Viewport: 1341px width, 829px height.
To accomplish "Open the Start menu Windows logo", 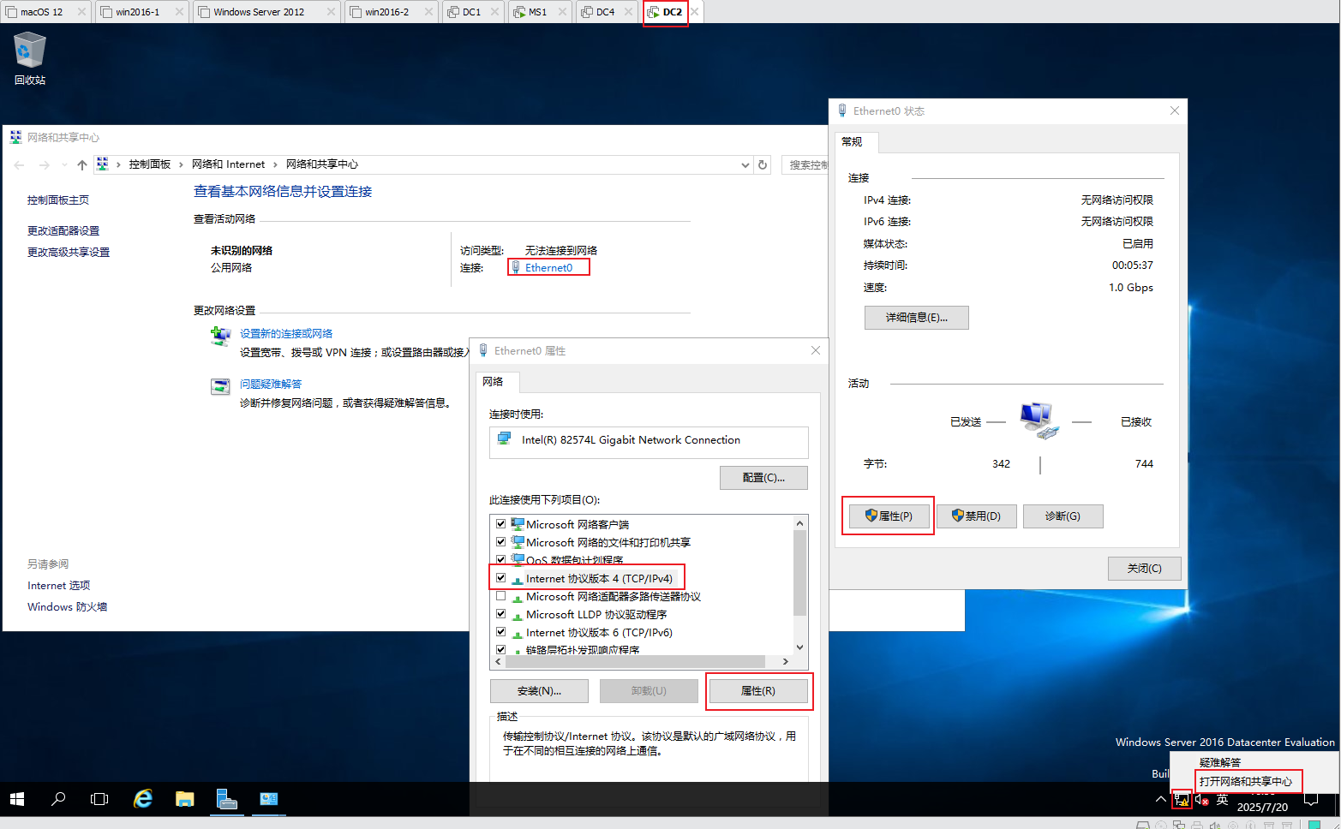I will 17,799.
